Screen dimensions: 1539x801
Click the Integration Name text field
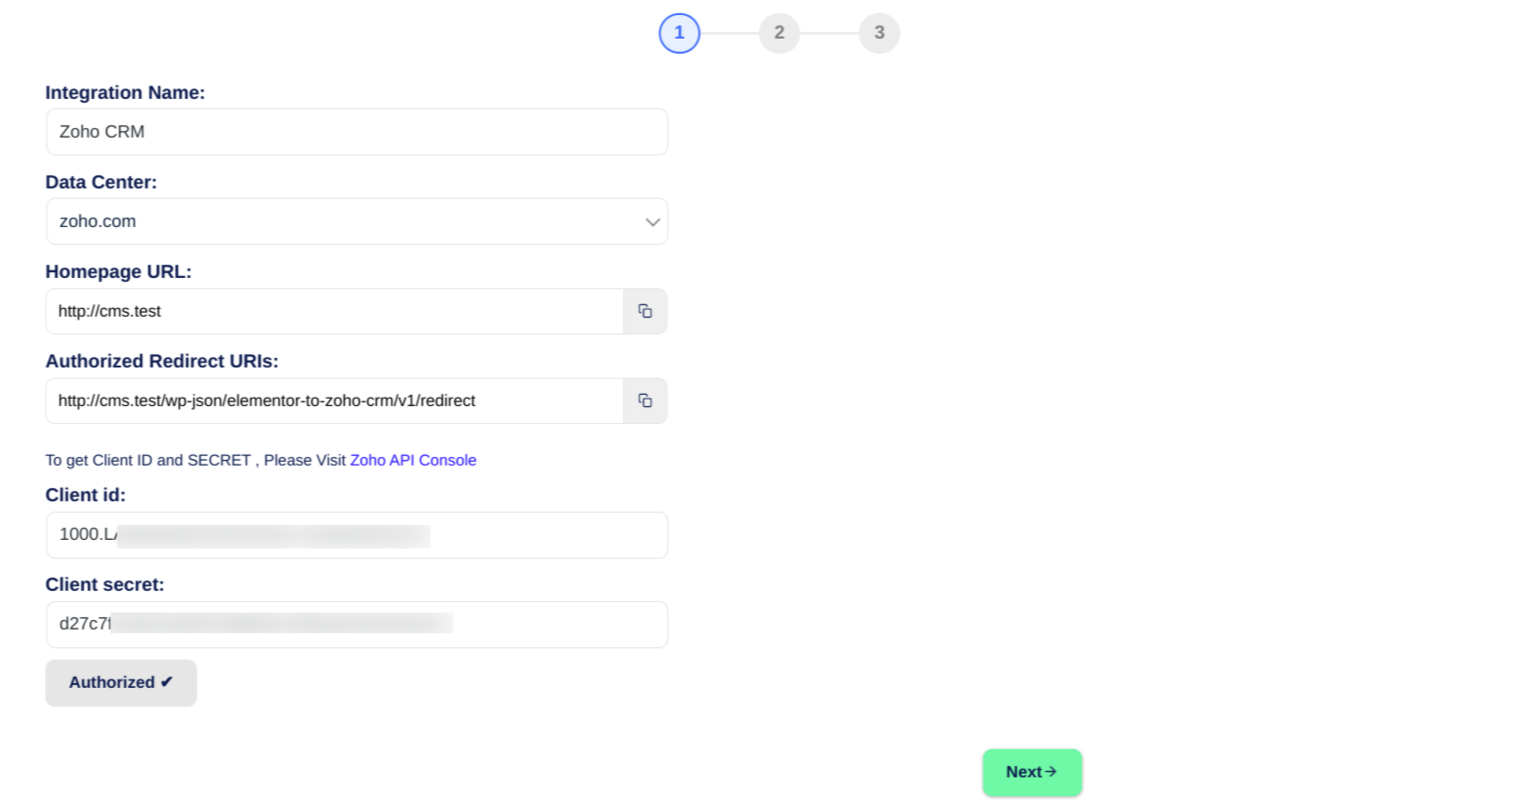click(356, 132)
